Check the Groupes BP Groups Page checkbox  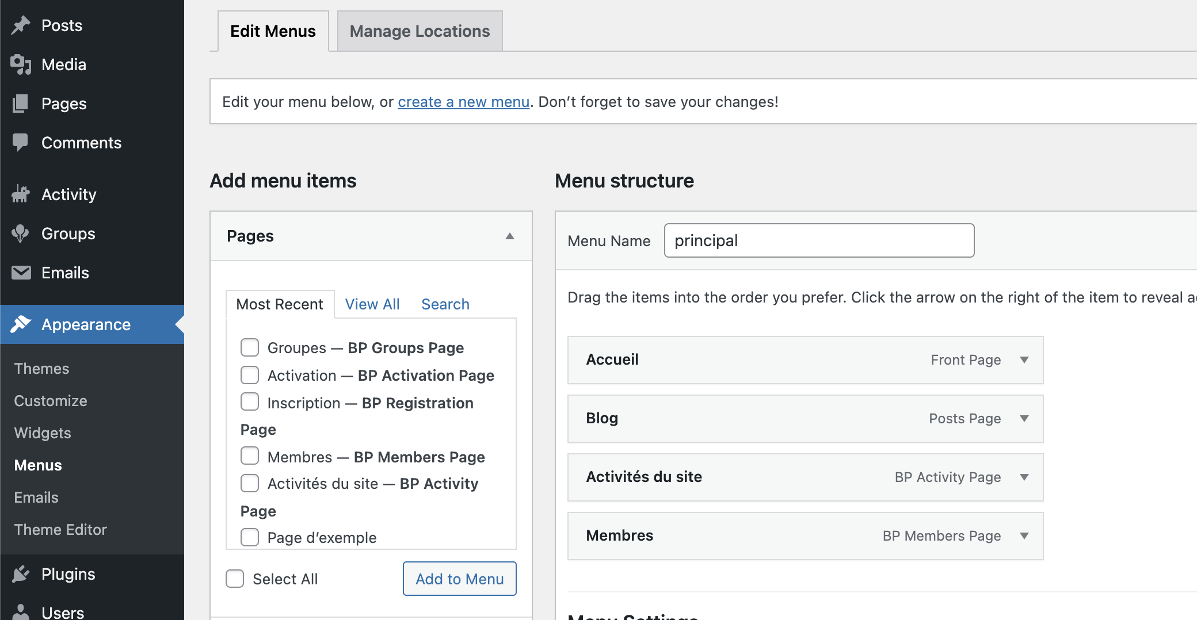coord(250,347)
